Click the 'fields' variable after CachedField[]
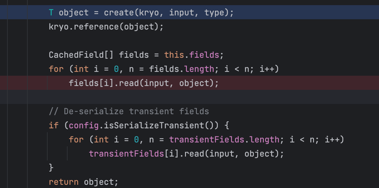The height and width of the screenshot is (188, 379). click(x=134, y=55)
